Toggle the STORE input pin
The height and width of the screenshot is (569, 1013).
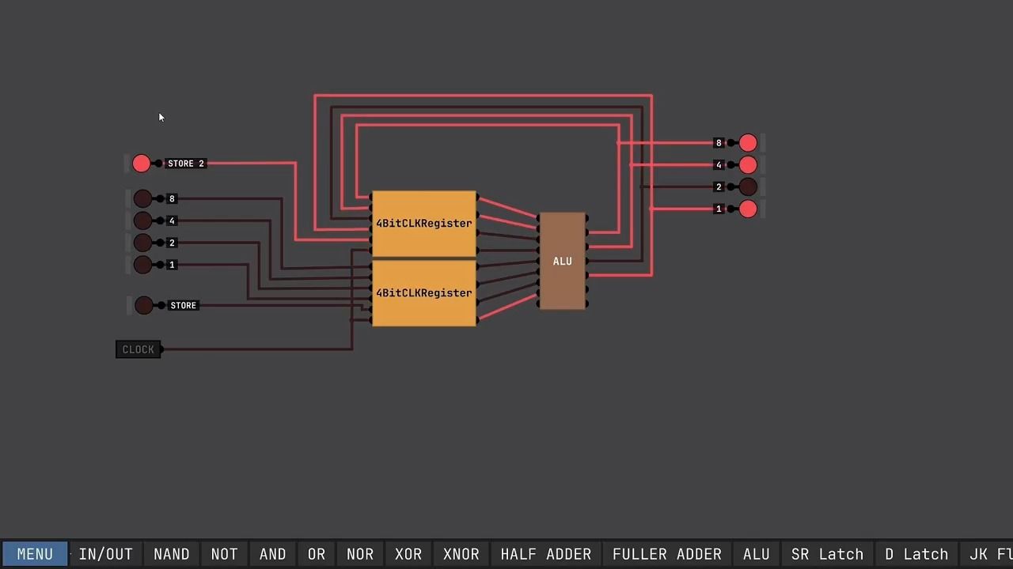point(143,305)
